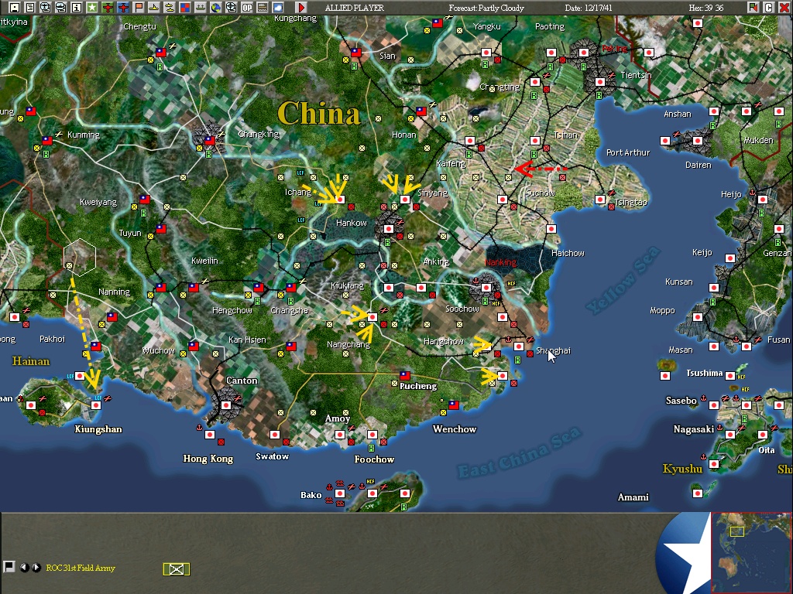Click the red X exit button
Viewport: 793px width, 594px height.
point(784,8)
